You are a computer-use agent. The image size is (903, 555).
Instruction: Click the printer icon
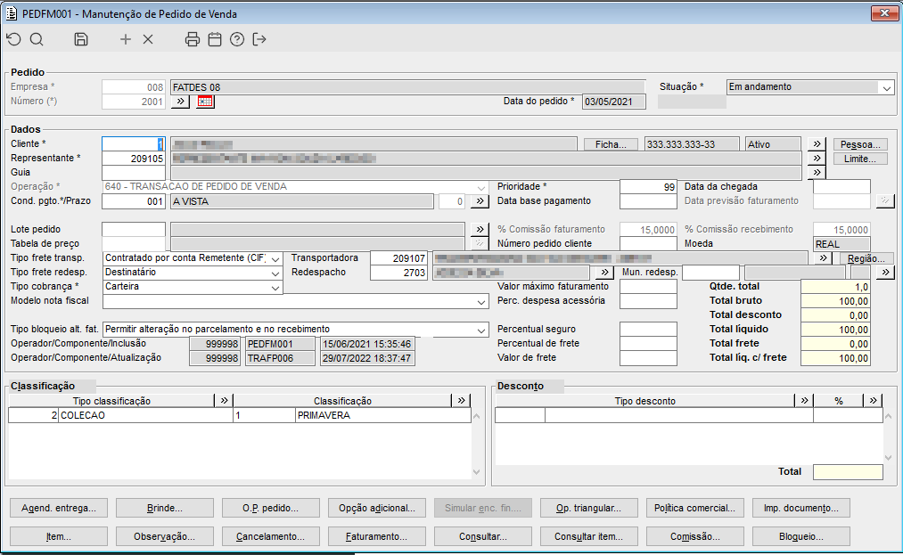pos(192,39)
